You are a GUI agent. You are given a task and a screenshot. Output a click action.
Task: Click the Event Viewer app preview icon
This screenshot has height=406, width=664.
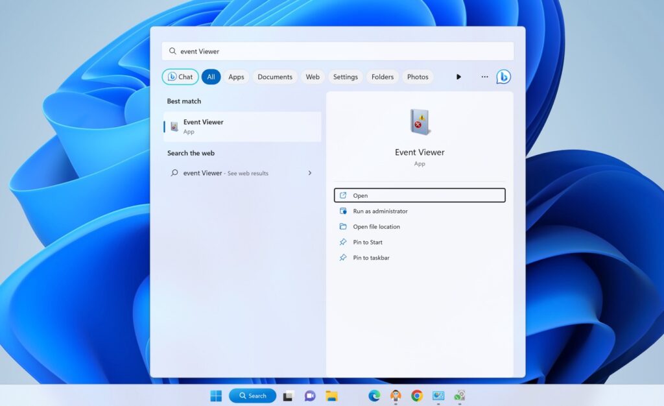click(x=419, y=122)
